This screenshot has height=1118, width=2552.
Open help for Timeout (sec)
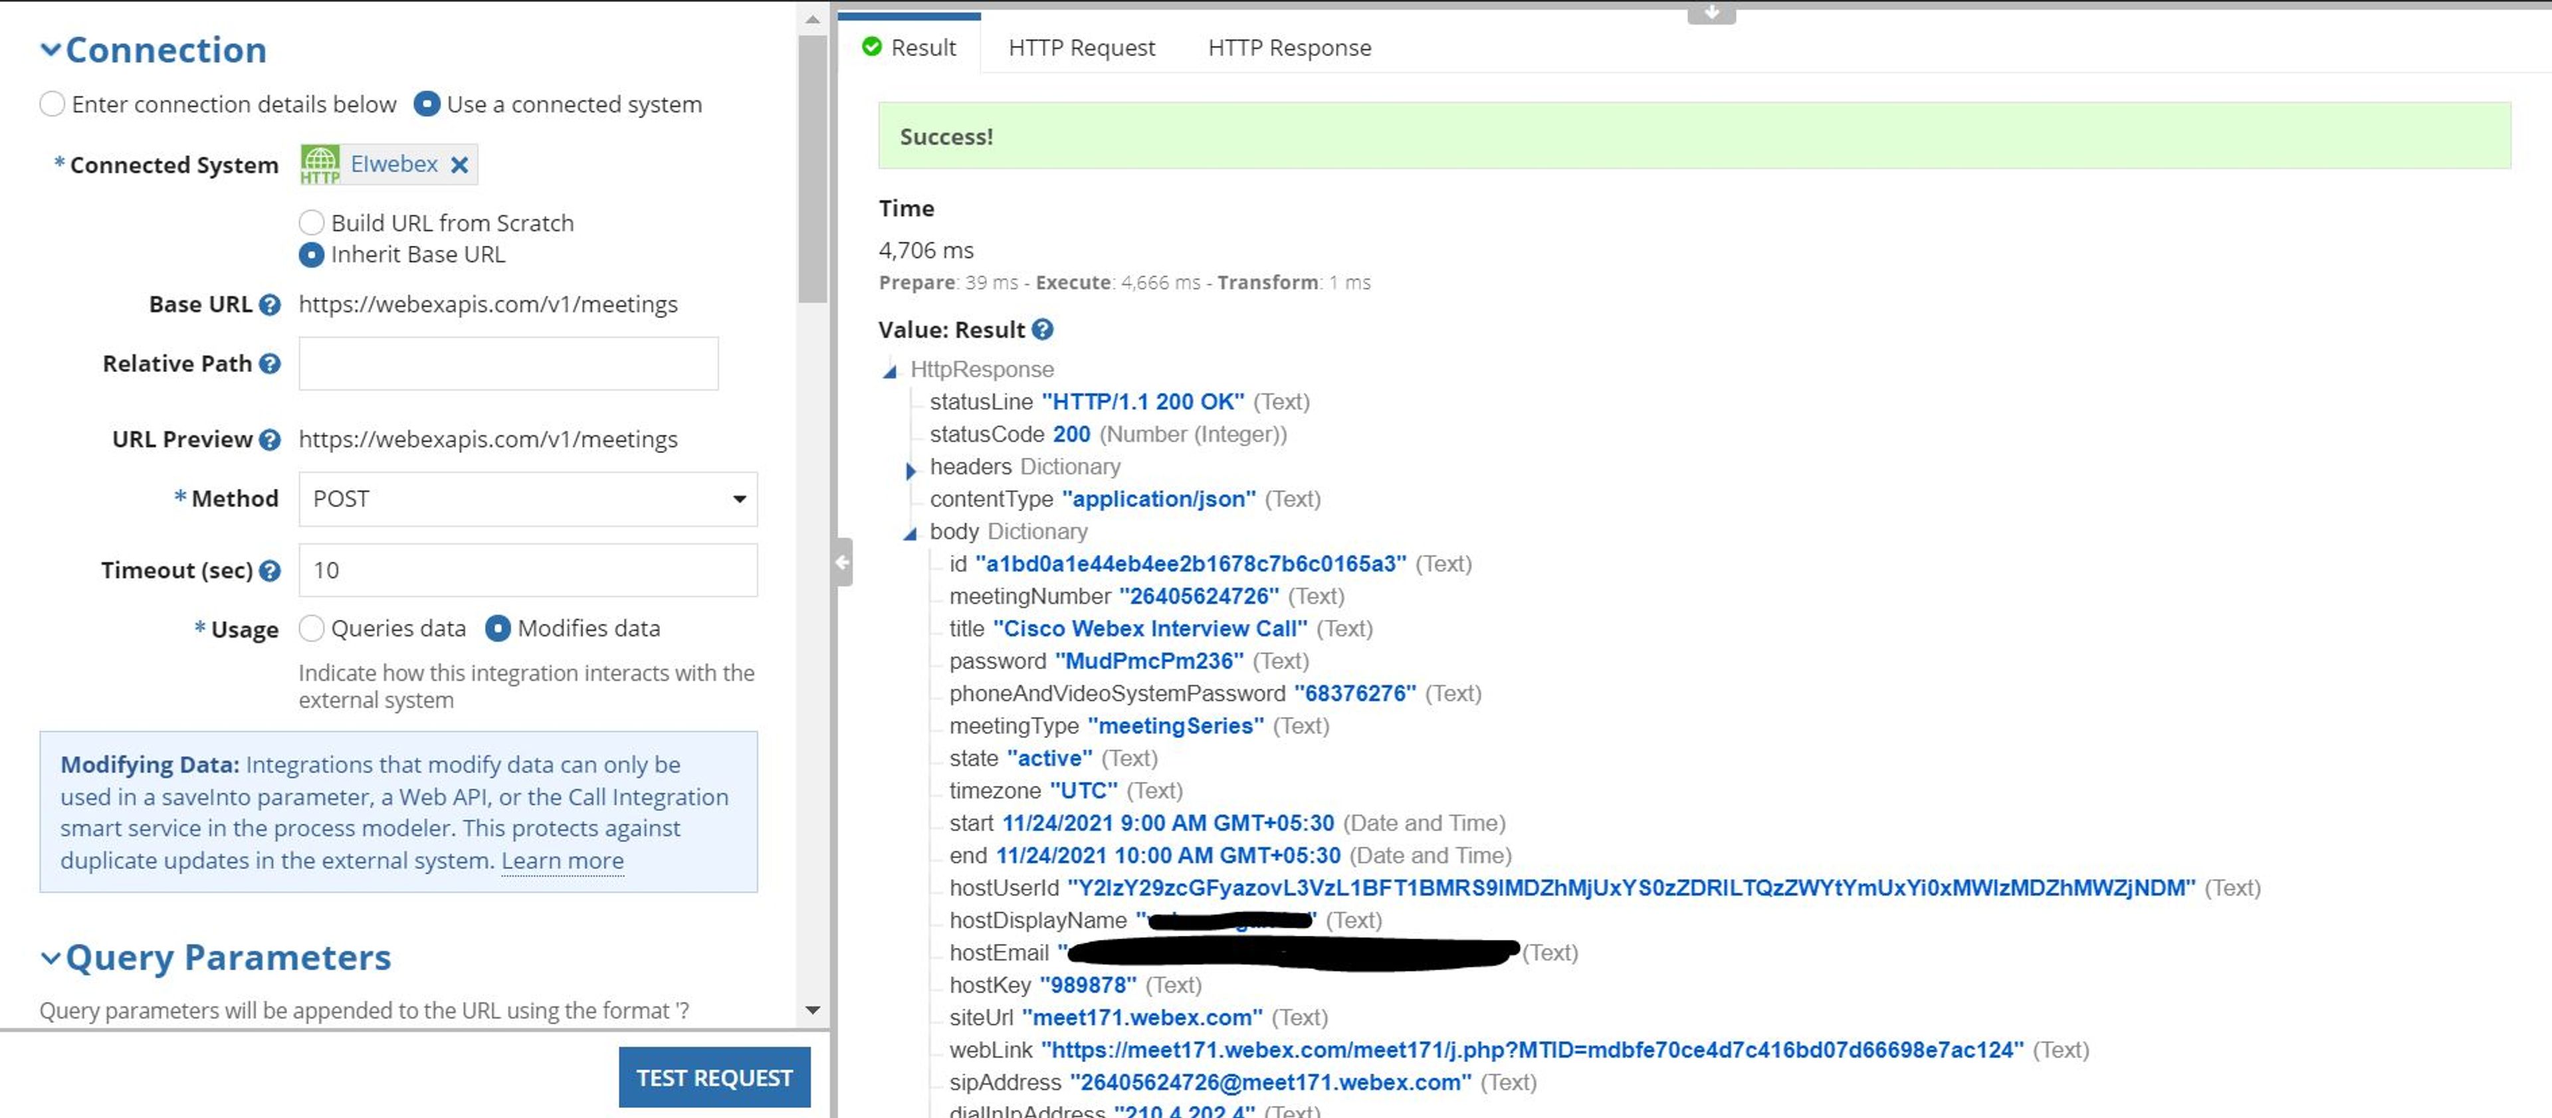point(269,571)
